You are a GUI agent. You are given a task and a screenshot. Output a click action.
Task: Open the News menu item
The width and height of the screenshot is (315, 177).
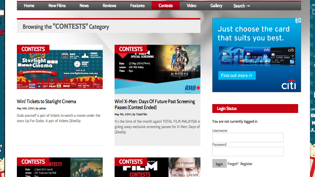(84, 6)
